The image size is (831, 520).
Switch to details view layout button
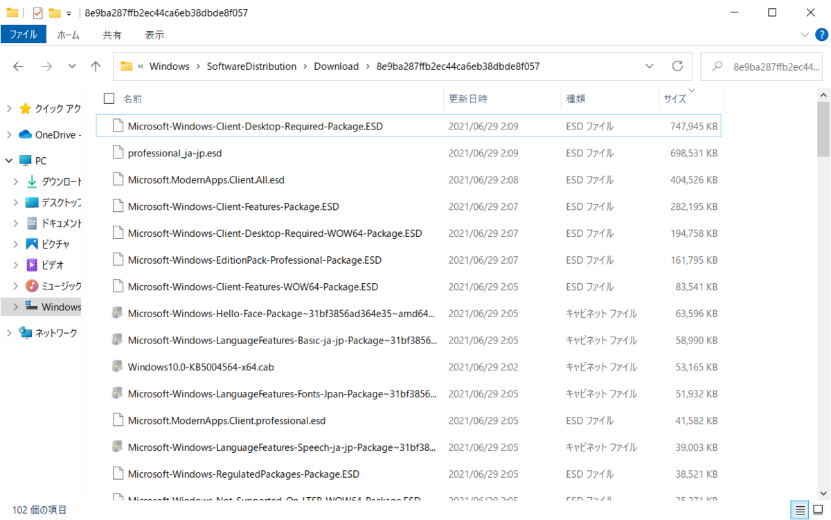click(x=801, y=510)
